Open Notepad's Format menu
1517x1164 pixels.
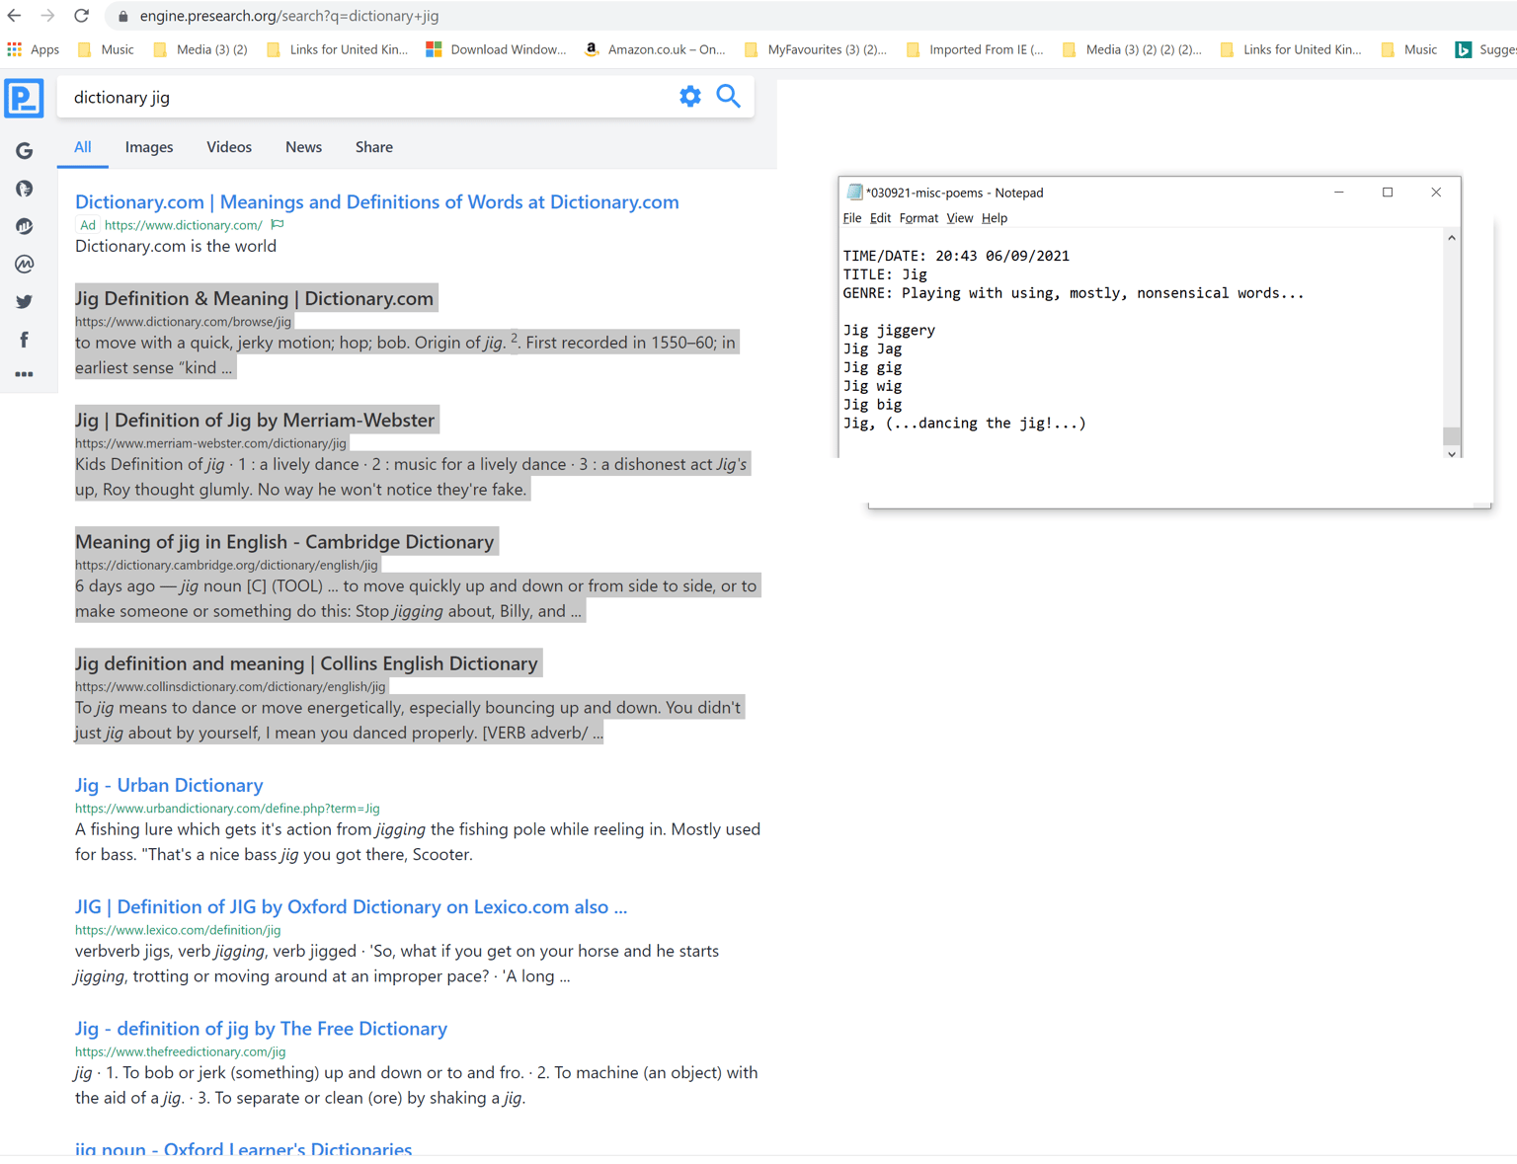click(918, 218)
